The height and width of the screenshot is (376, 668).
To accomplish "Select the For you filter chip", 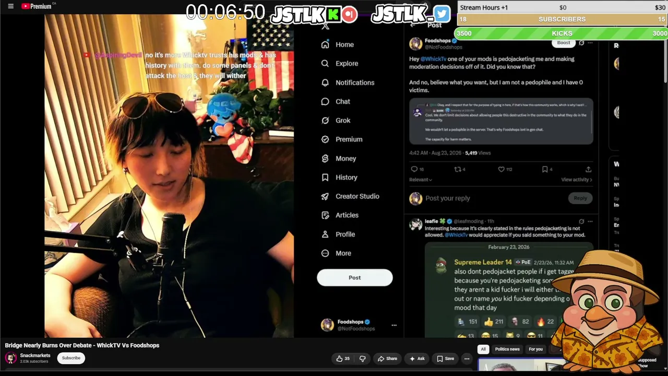I will pos(536,349).
